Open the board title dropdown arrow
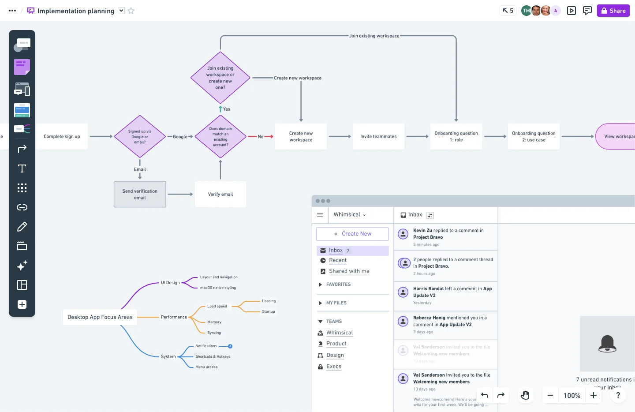This screenshot has width=635, height=412. tap(121, 11)
